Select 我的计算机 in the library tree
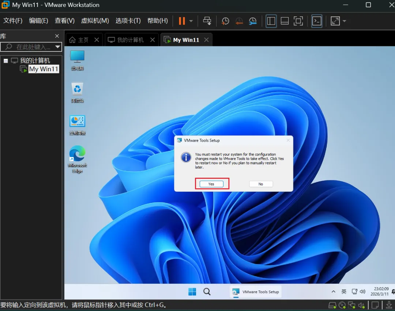The height and width of the screenshot is (311, 395). [x=35, y=61]
